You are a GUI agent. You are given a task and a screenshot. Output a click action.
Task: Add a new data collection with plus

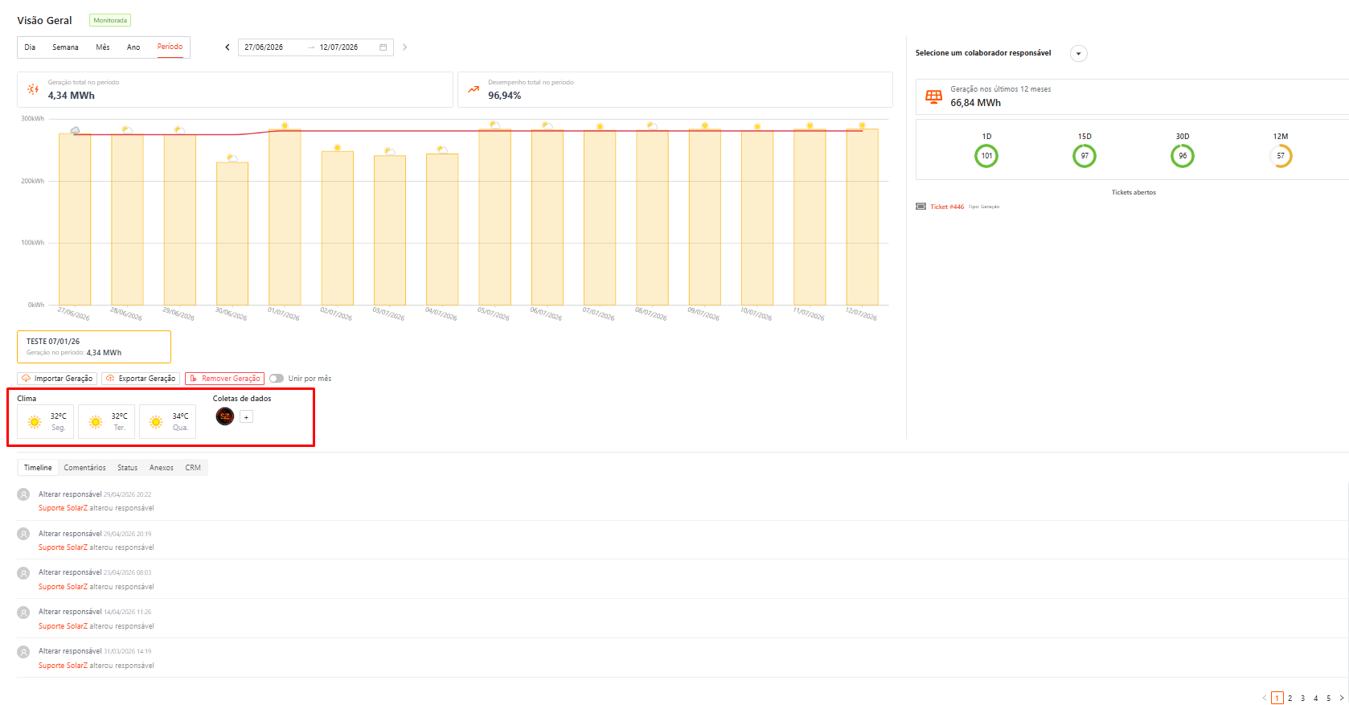click(x=247, y=416)
